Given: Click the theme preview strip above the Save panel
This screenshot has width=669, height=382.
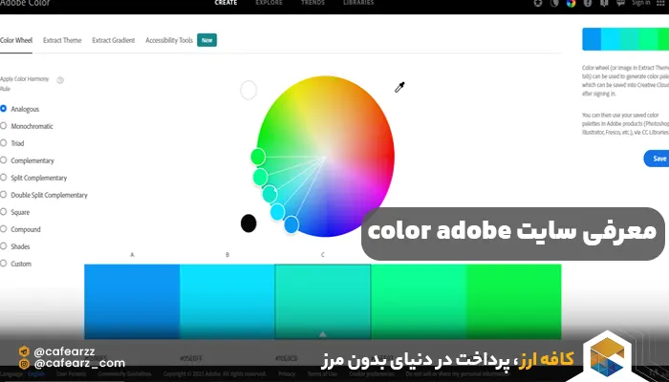Looking at the screenshot, I should click(x=625, y=39).
